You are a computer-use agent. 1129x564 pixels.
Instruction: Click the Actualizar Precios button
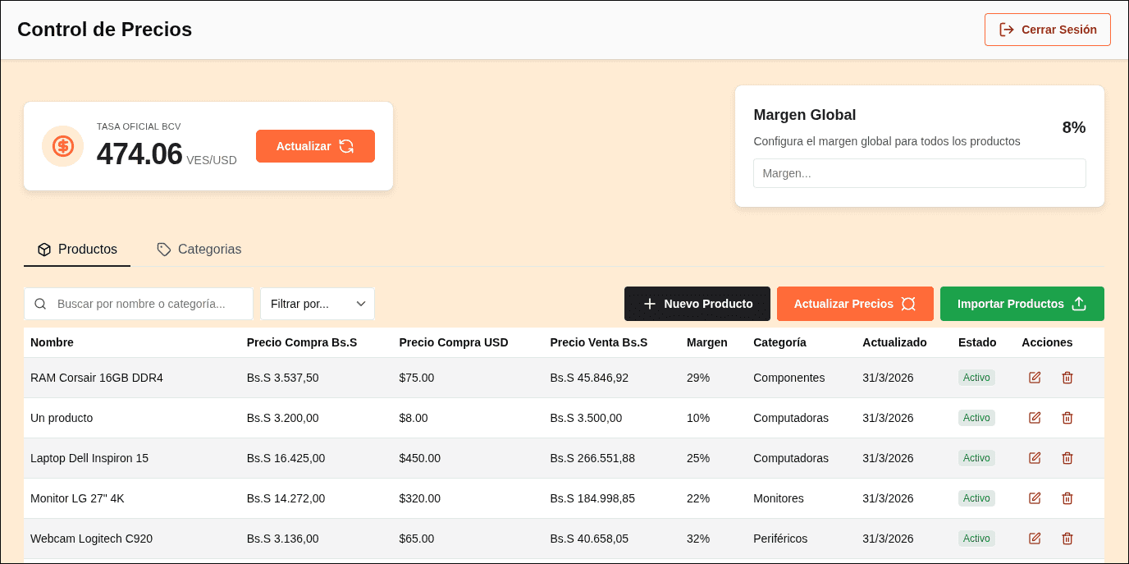coord(855,303)
